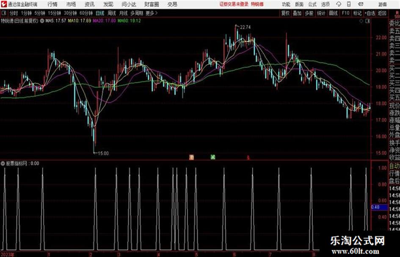Viewport: 400px width, 257px height.
Task: Click the 统计 statistics button
Action: tap(321, 13)
